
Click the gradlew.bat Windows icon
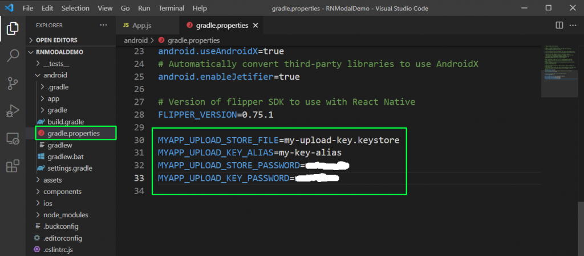[40, 156]
